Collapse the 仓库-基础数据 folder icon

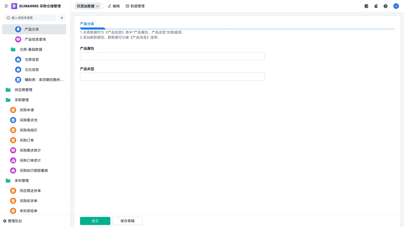click(13, 49)
